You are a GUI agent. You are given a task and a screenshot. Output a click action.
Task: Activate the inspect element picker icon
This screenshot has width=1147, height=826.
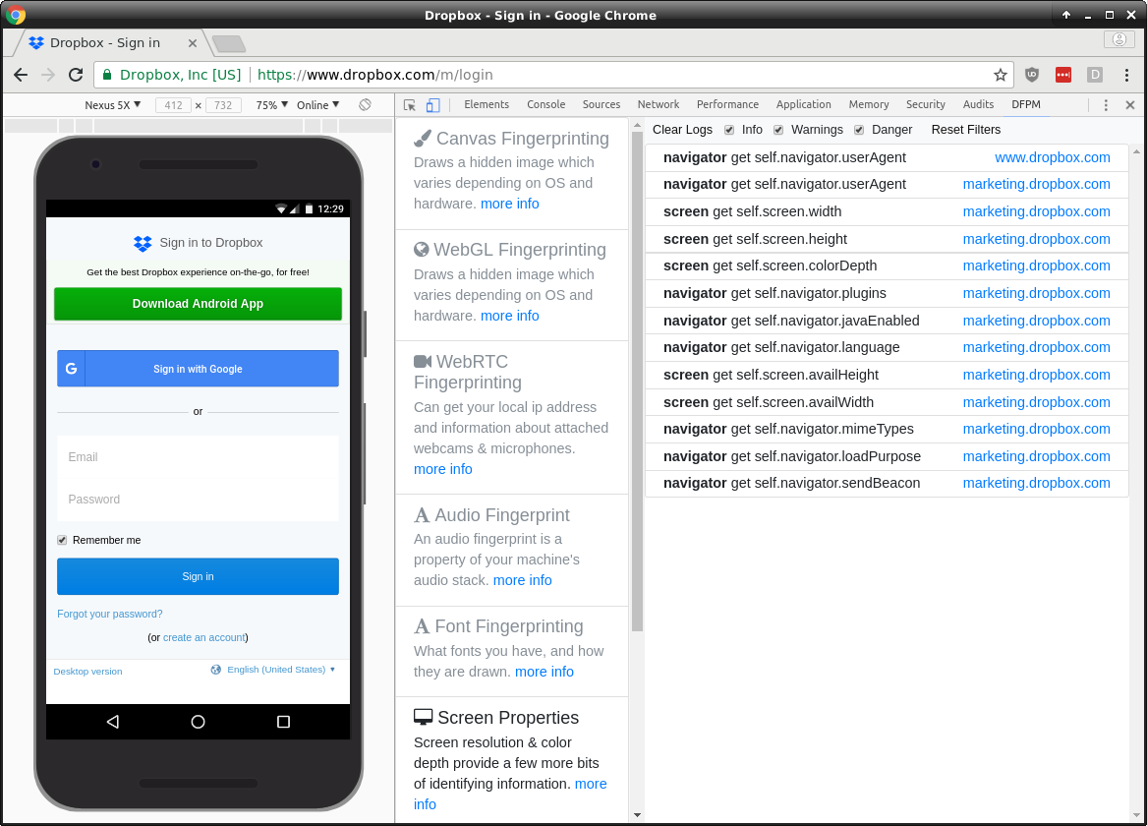coord(410,105)
